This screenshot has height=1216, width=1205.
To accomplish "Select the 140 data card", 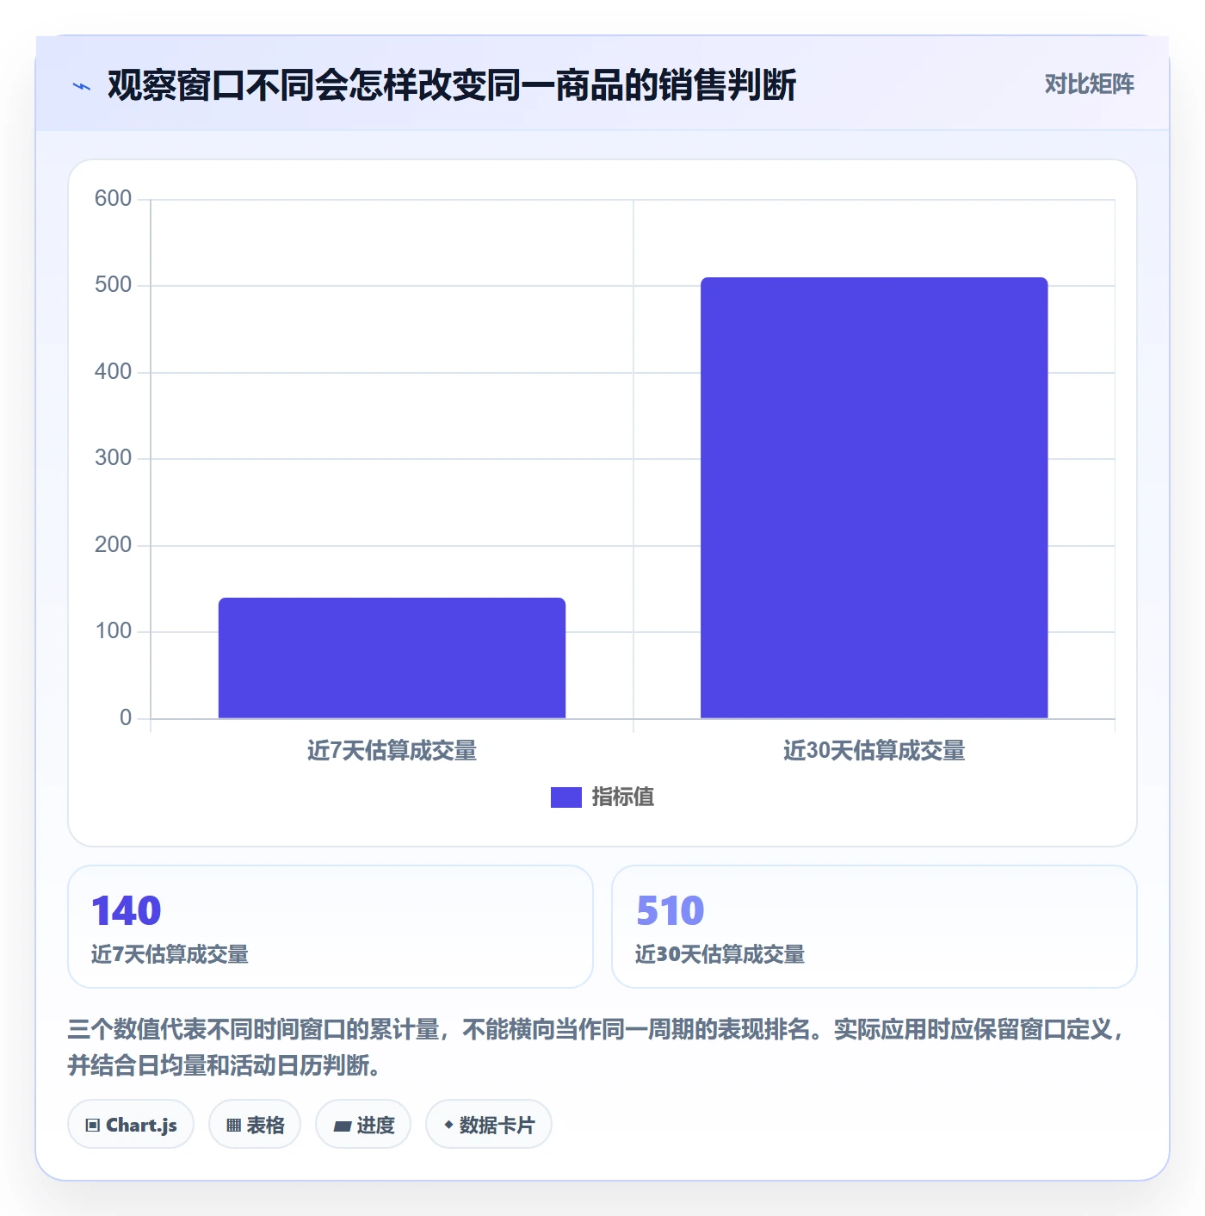I will 331,927.
